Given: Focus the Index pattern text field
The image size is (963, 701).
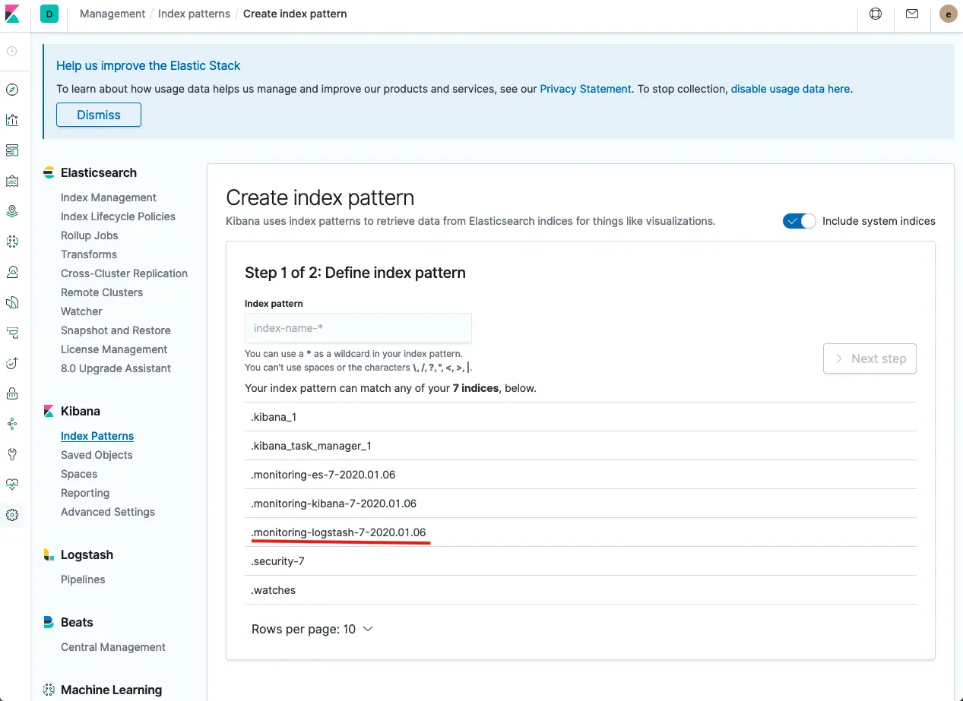Looking at the screenshot, I should click(x=358, y=328).
